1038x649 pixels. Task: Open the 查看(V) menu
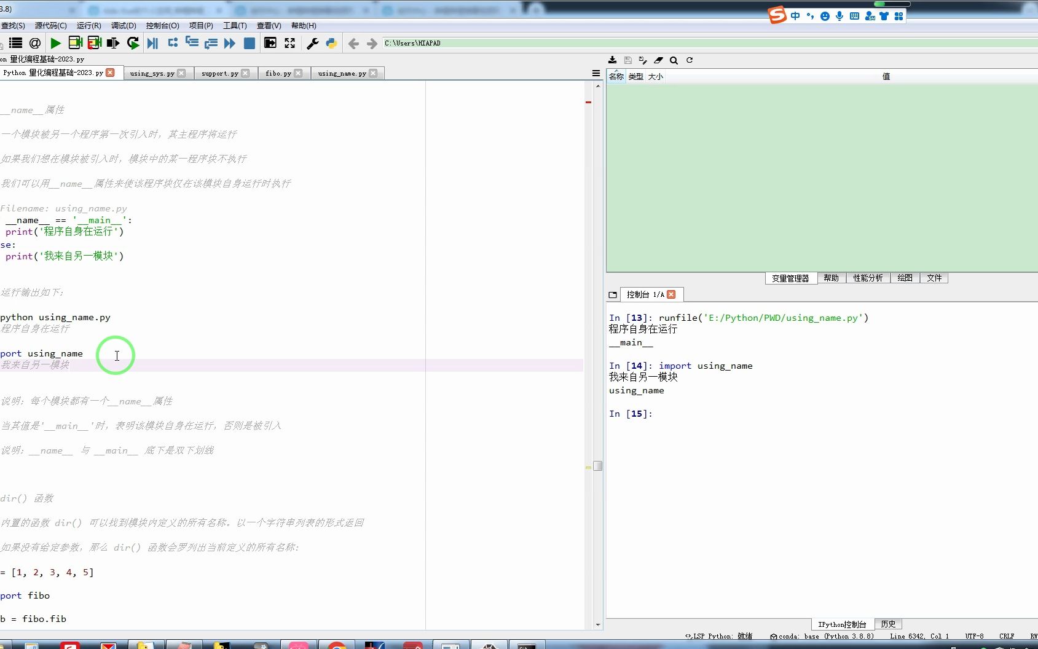click(269, 26)
